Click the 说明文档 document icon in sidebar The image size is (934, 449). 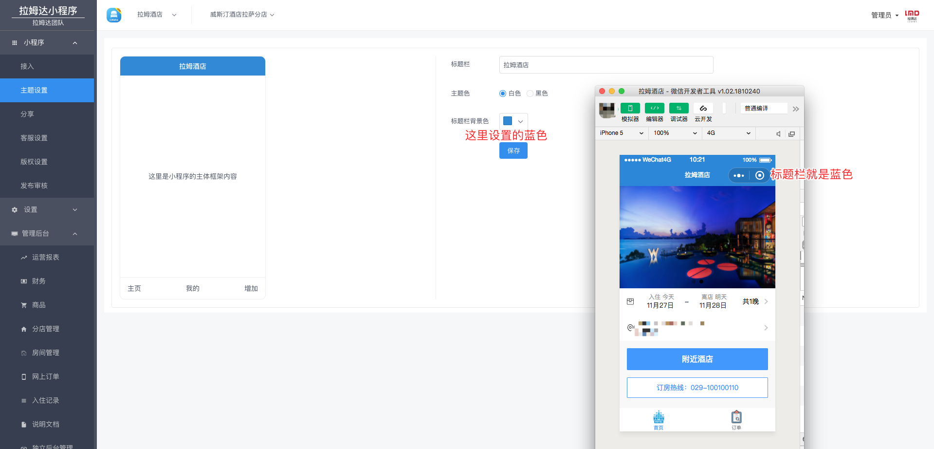point(24,425)
